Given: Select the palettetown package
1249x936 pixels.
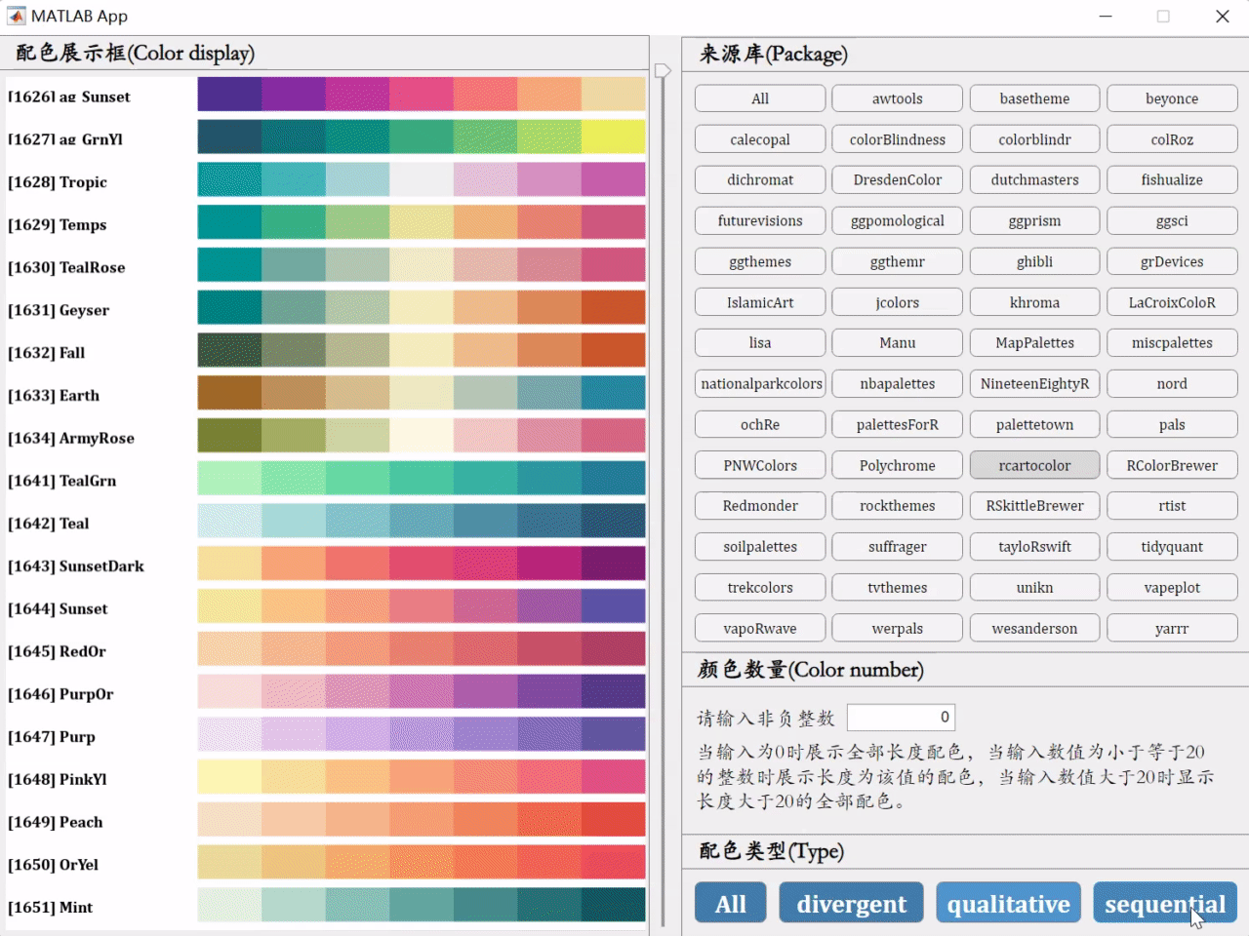Looking at the screenshot, I should click(1034, 425).
